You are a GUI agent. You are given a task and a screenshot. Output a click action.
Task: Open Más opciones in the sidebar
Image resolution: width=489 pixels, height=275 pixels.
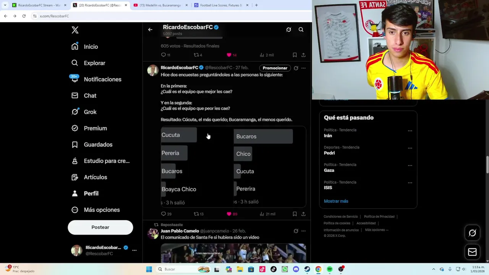96,210
